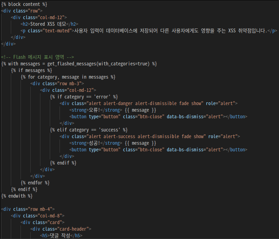Click the endfor template tag
279x239 pixels.
(x=35, y=183)
